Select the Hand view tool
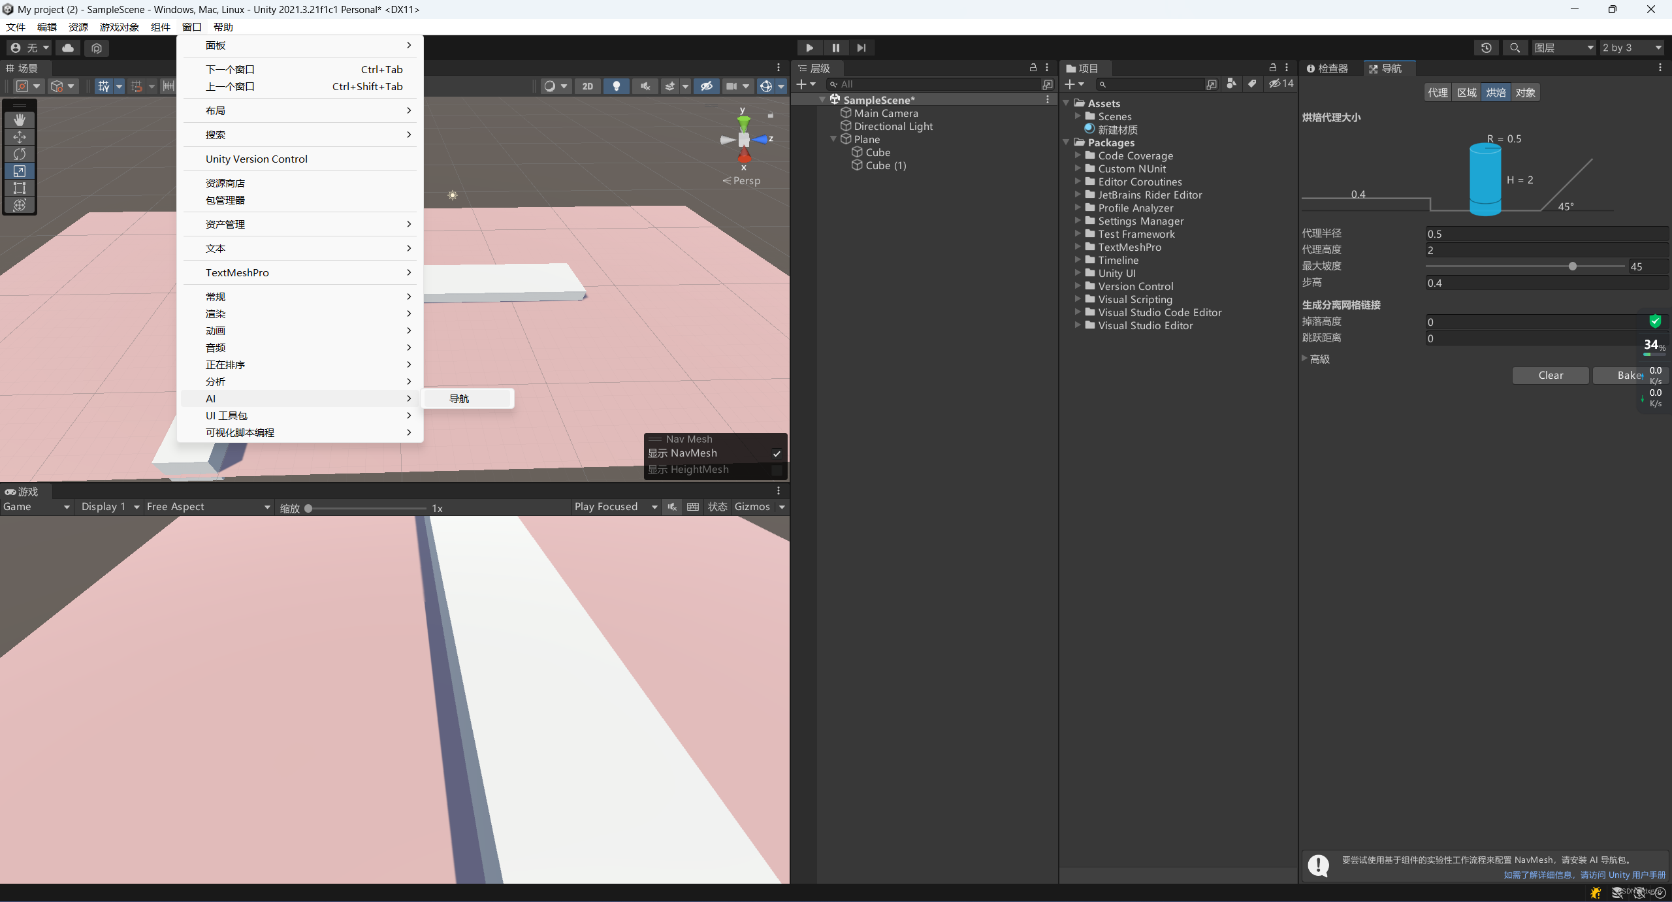 20,120
